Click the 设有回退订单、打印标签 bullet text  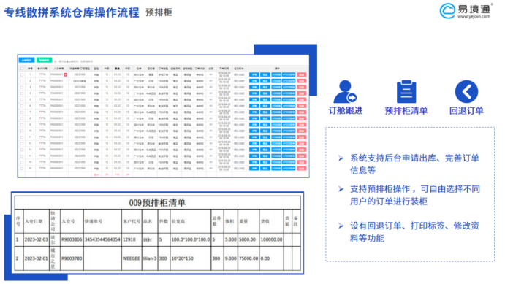point(414,232)
